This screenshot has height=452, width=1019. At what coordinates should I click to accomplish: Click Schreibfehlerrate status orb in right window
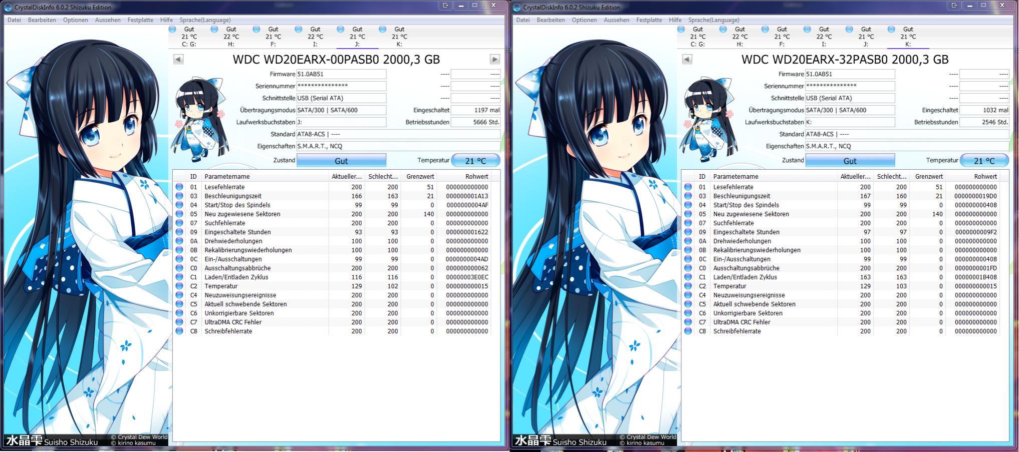pos(688,331)
